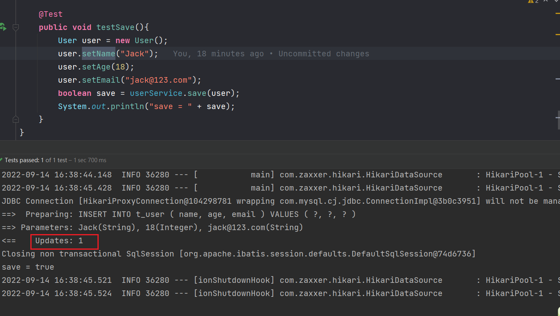Collapse the testSave method at its opening fold marker
Viewport: 560px width, 316px height.
point(16,27)
